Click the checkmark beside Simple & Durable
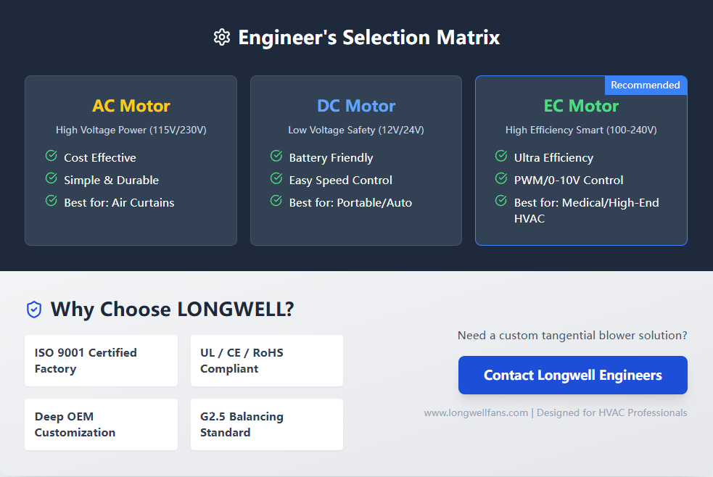 51,178
